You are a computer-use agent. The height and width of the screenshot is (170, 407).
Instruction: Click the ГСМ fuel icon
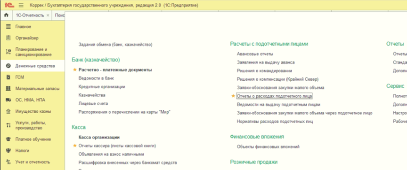(8, 77)
